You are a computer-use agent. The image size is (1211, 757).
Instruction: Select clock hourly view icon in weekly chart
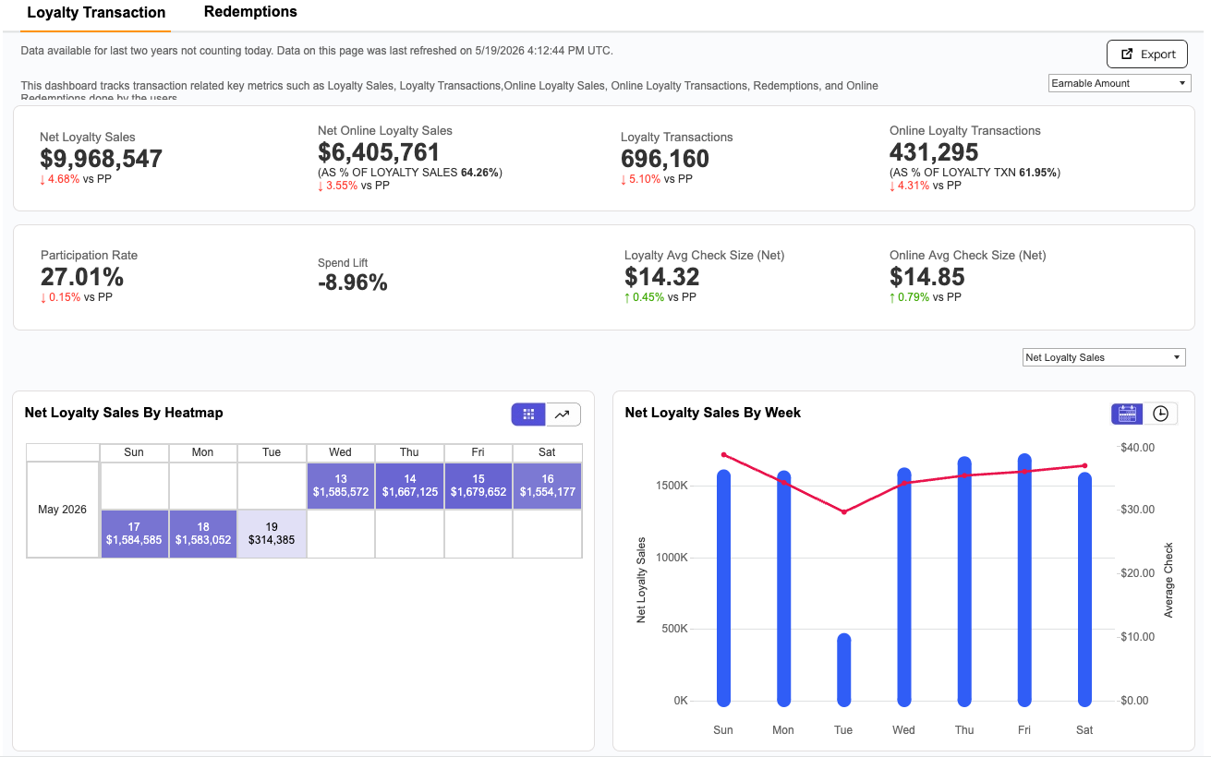click(x=1160, y=414)
